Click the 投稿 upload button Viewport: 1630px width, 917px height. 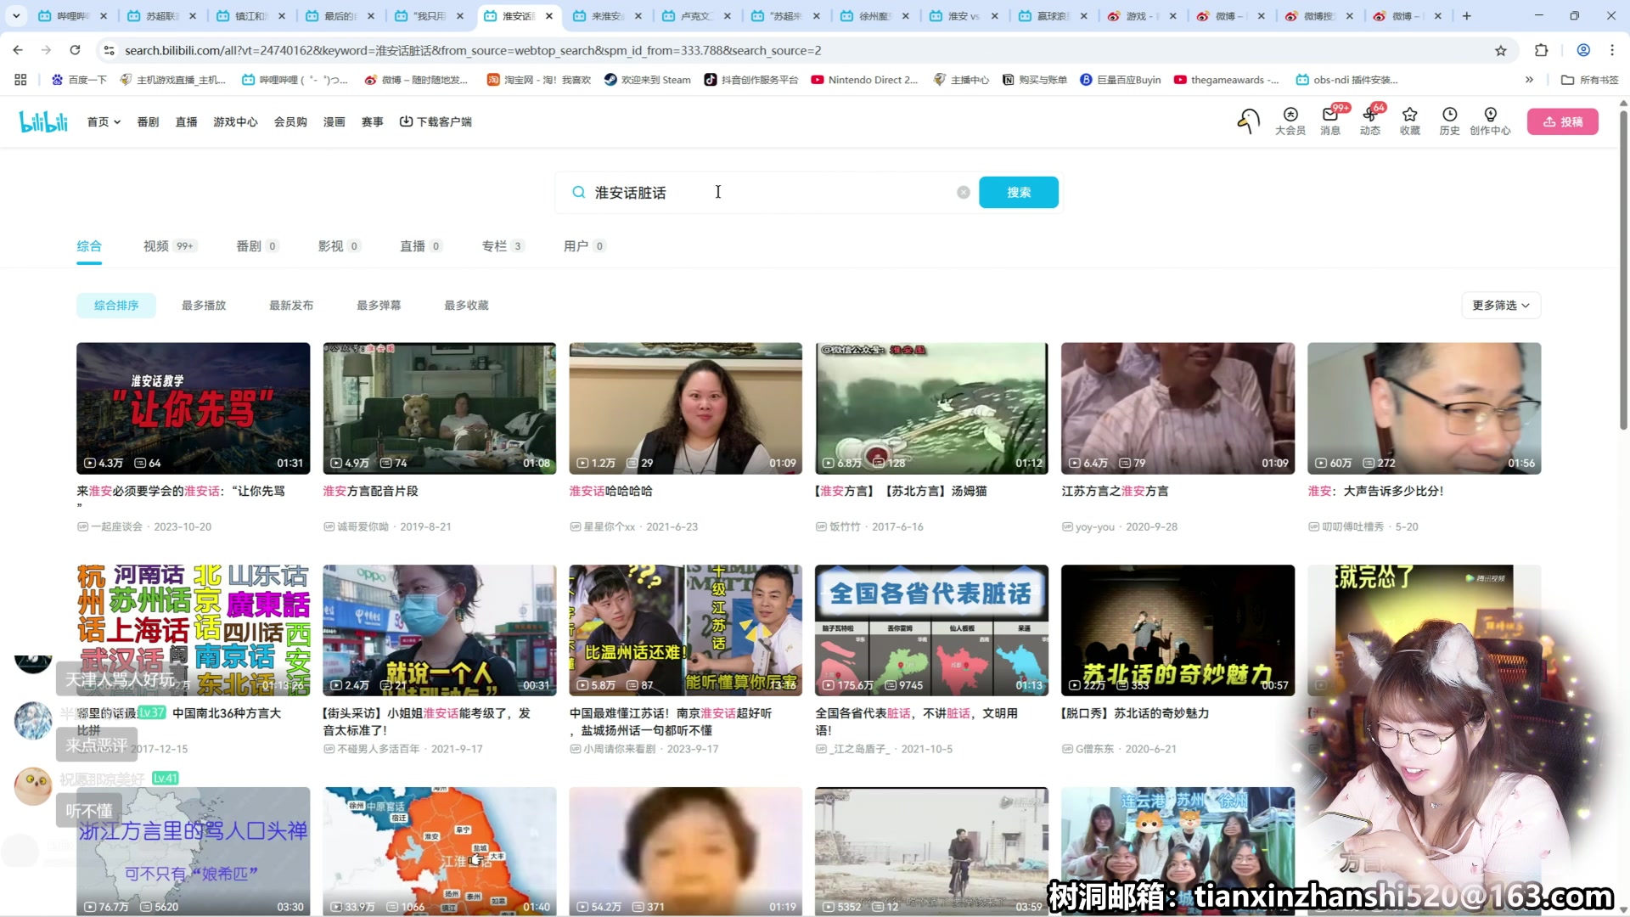1563,121
